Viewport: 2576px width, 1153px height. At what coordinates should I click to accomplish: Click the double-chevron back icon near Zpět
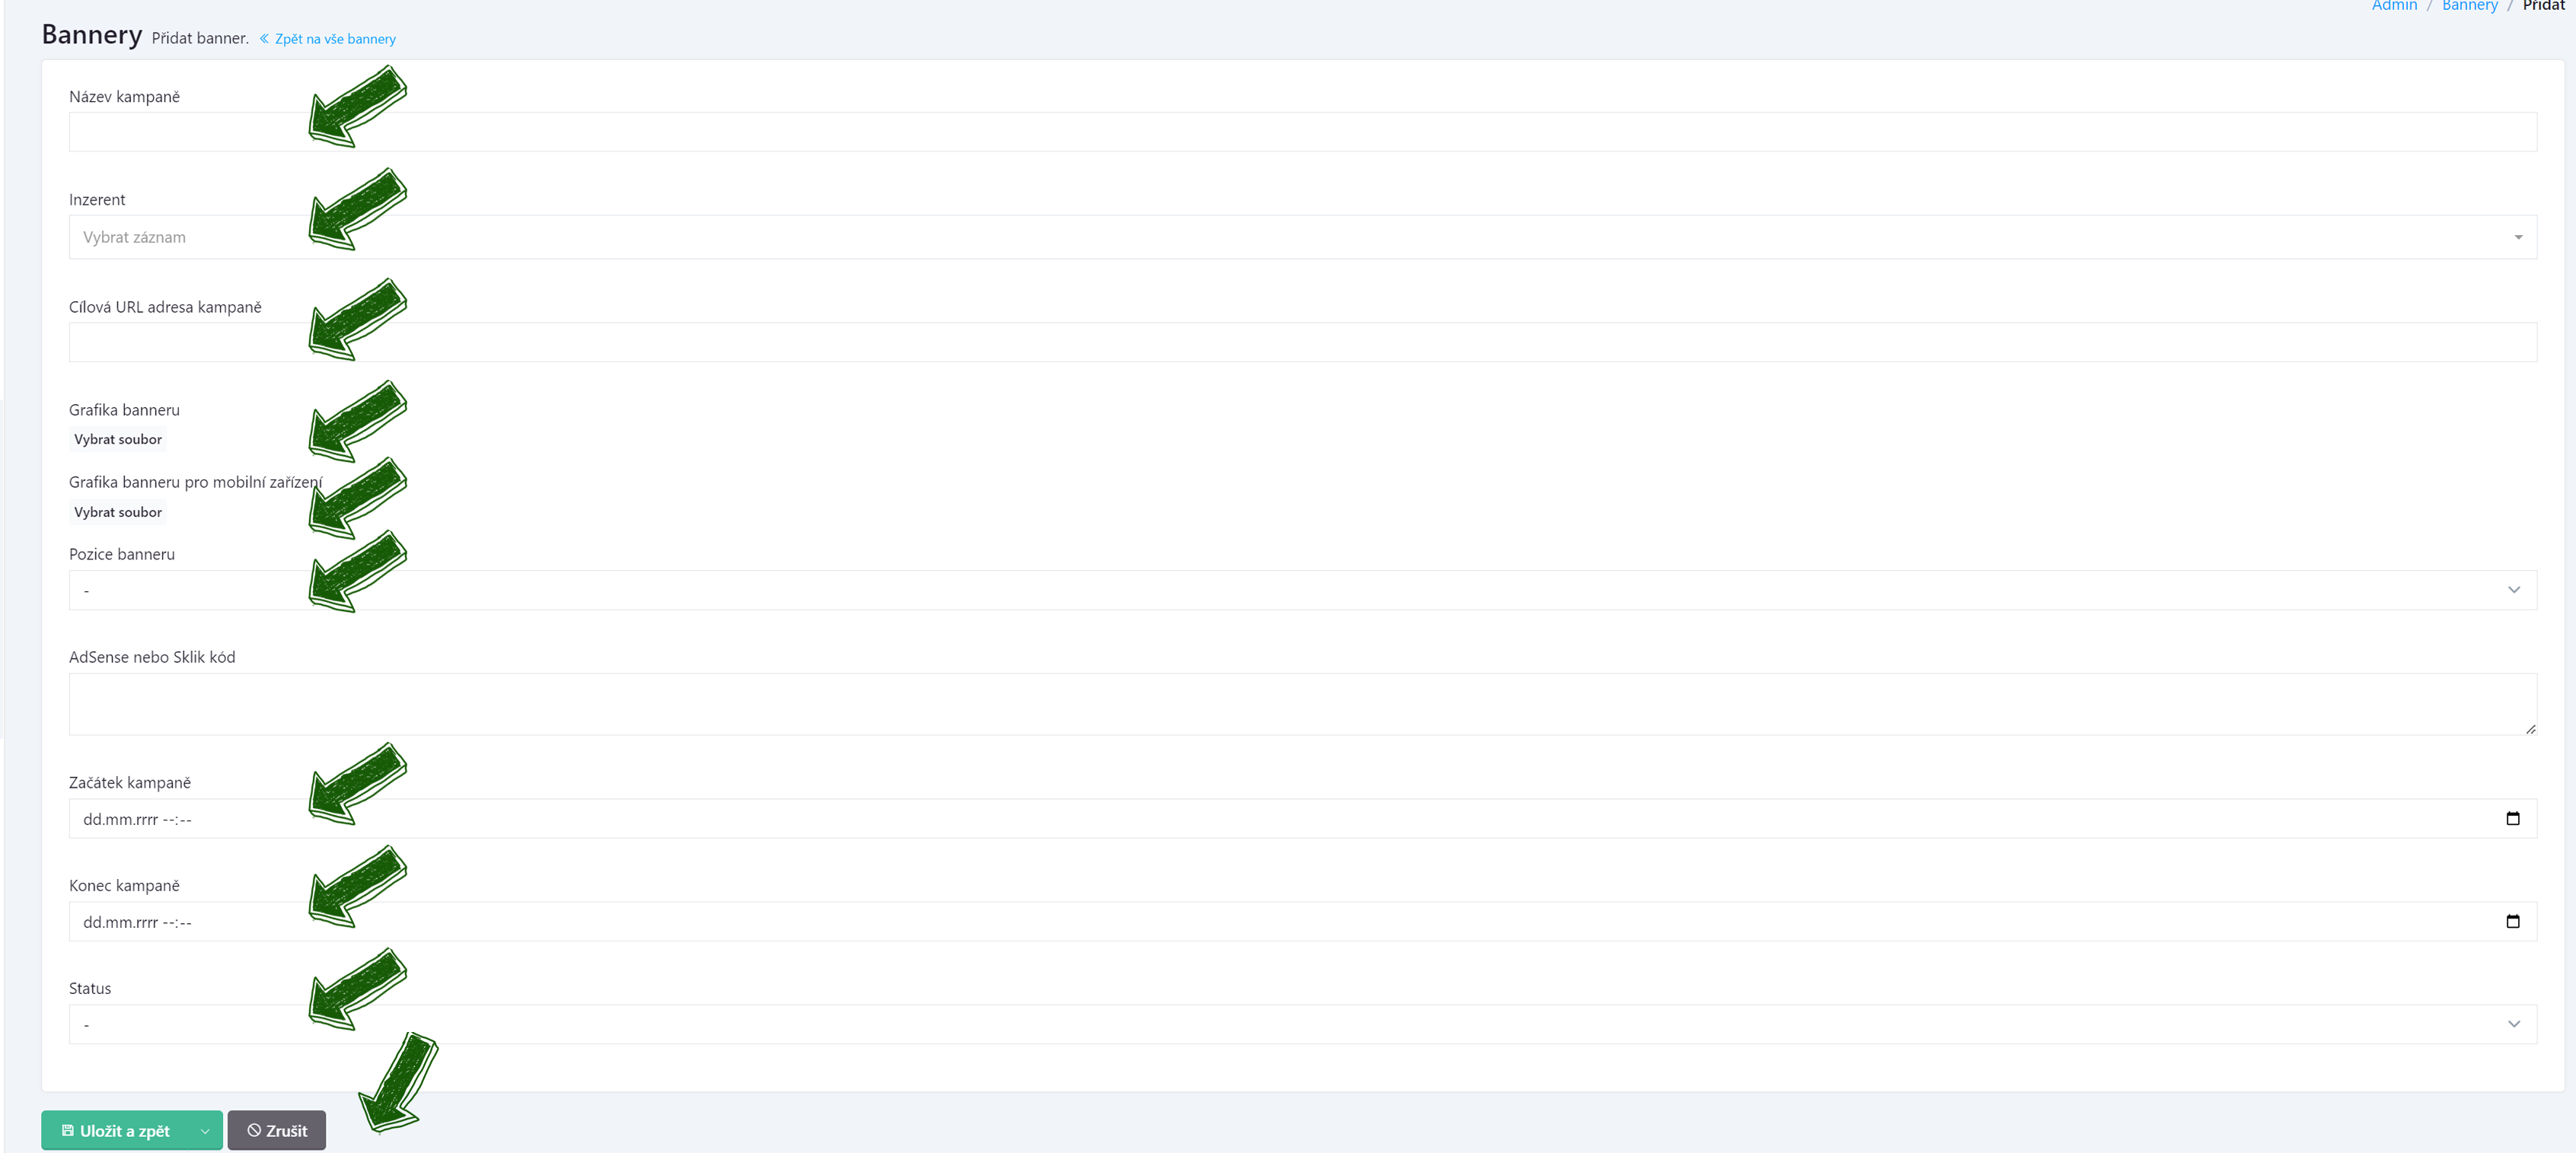point(264,39)
